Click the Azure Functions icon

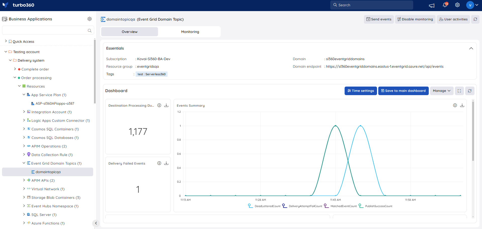(x=29, y=223)
